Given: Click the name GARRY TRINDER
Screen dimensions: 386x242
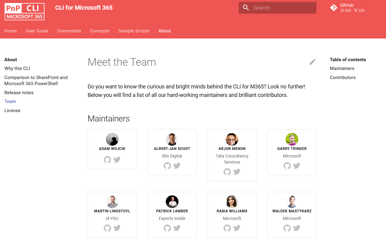Looking at the screenshot, I should 292,149.
